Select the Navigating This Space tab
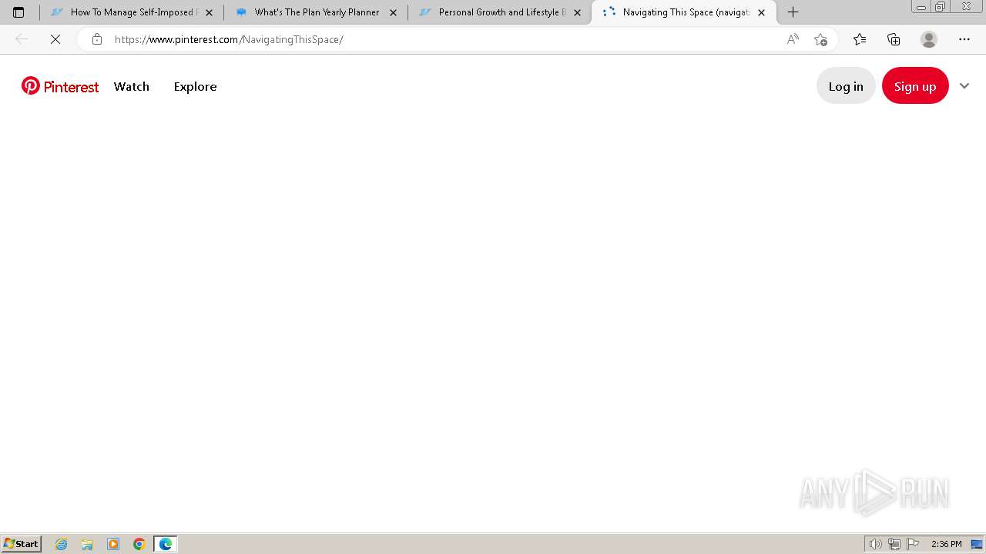This screenshot has width=986, height=554. [x=684, y=12]
